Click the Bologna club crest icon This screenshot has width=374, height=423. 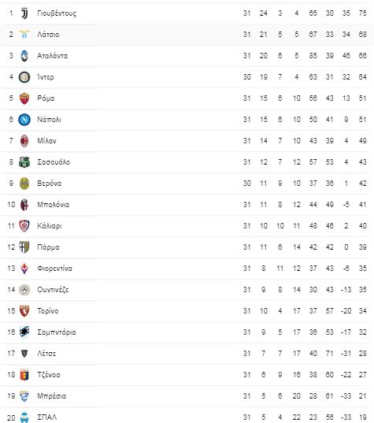tap(24, 205)
